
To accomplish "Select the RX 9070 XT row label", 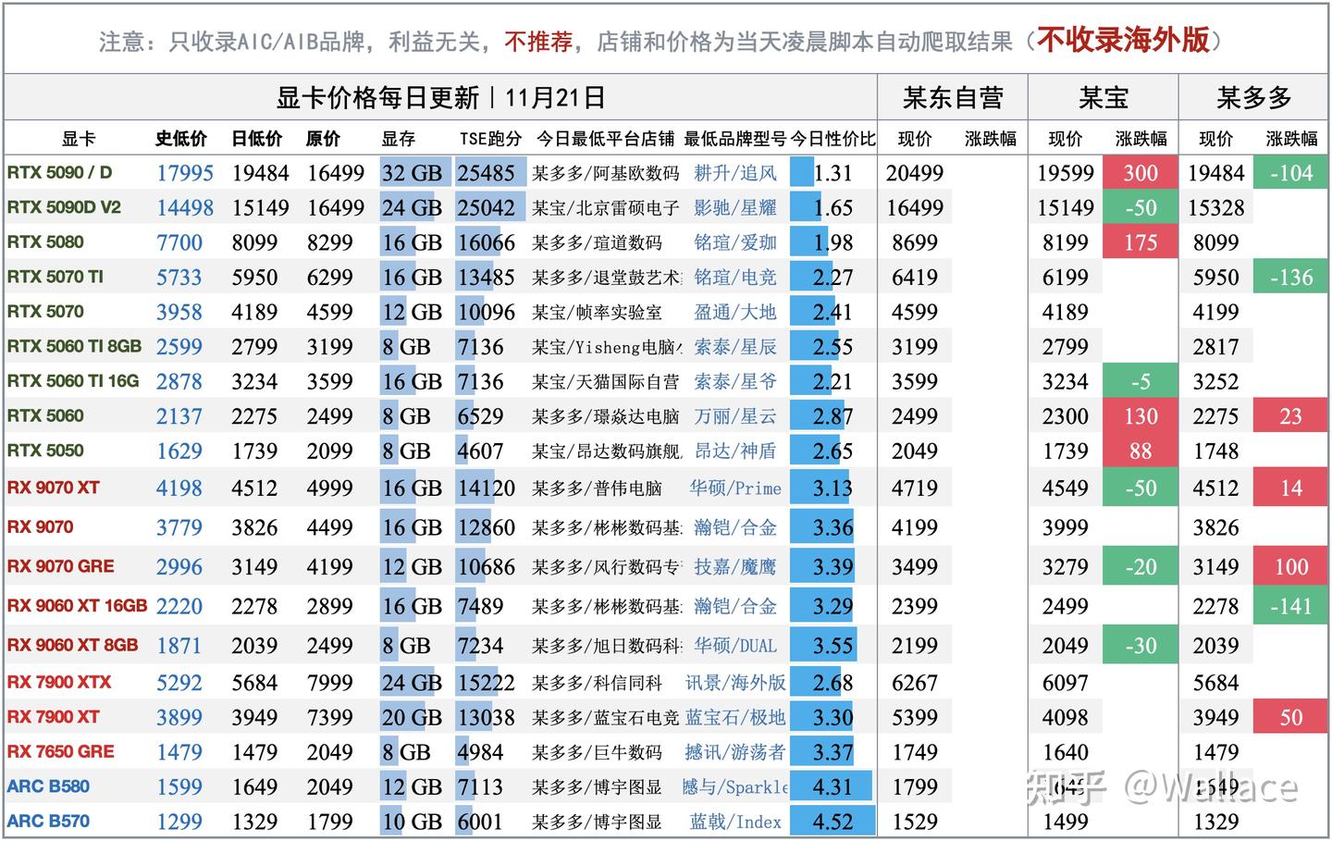I will coord(54,488).
